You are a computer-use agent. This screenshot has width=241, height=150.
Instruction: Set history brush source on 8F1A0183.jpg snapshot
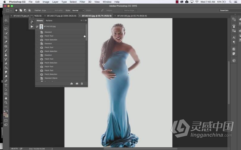(37, 26)
